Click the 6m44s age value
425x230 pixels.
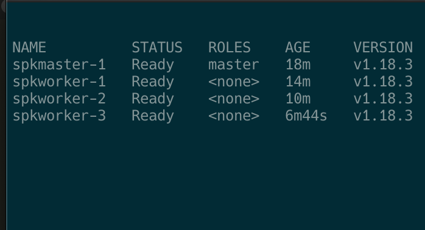[x=306, y=116]
